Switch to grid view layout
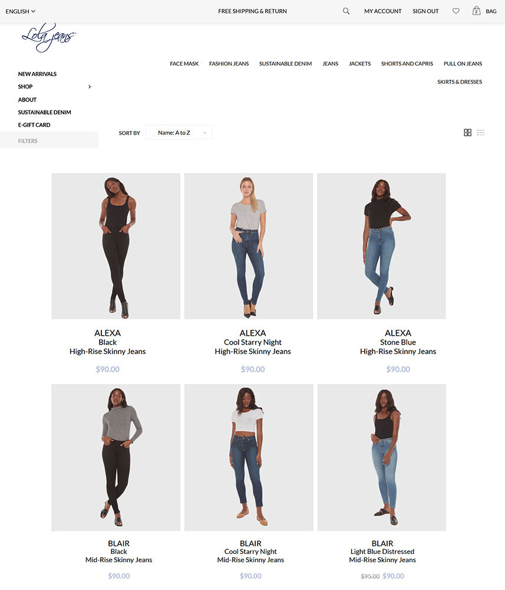Viewport: 505px width, 590px height. pyautogui.click(x=467, y=132)
